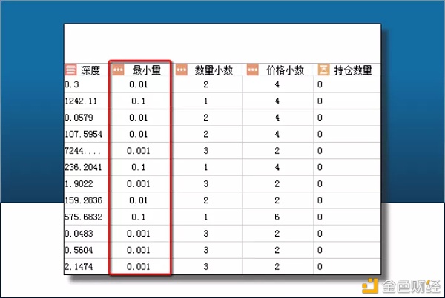Click 价格小数 value 4 in the 0.3 row
Viewport: 445px width, 298px height.
[277, 84]
